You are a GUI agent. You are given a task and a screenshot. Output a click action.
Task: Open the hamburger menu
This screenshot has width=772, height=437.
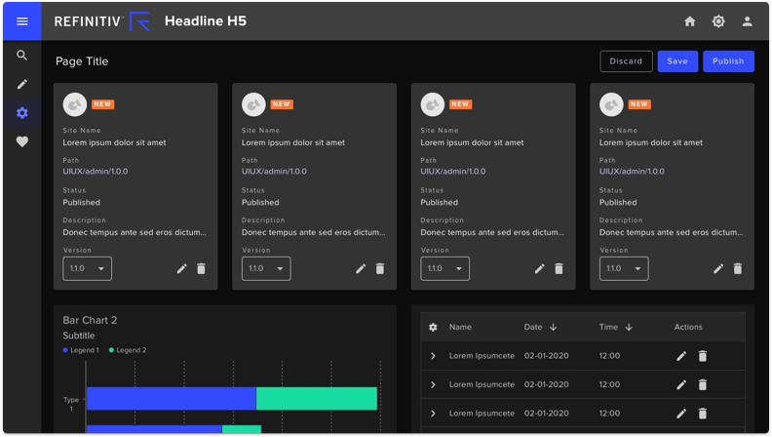click(x=22, y=21)
